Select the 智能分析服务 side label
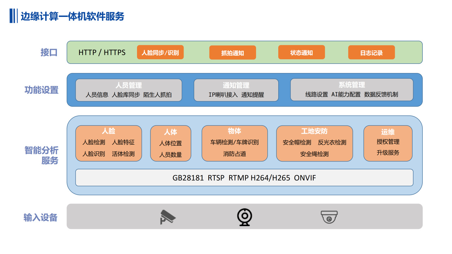 [x=41, y=156]
